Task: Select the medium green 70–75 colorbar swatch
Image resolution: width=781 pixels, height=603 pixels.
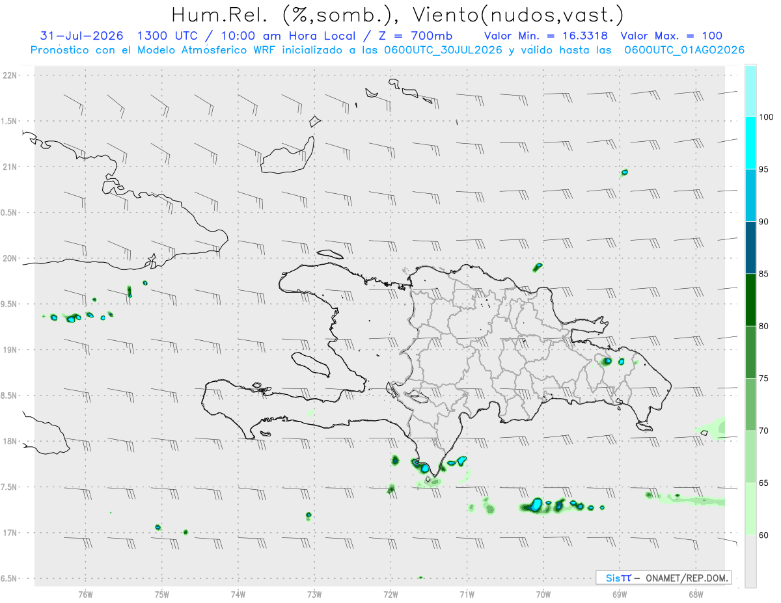Action: 750,404
